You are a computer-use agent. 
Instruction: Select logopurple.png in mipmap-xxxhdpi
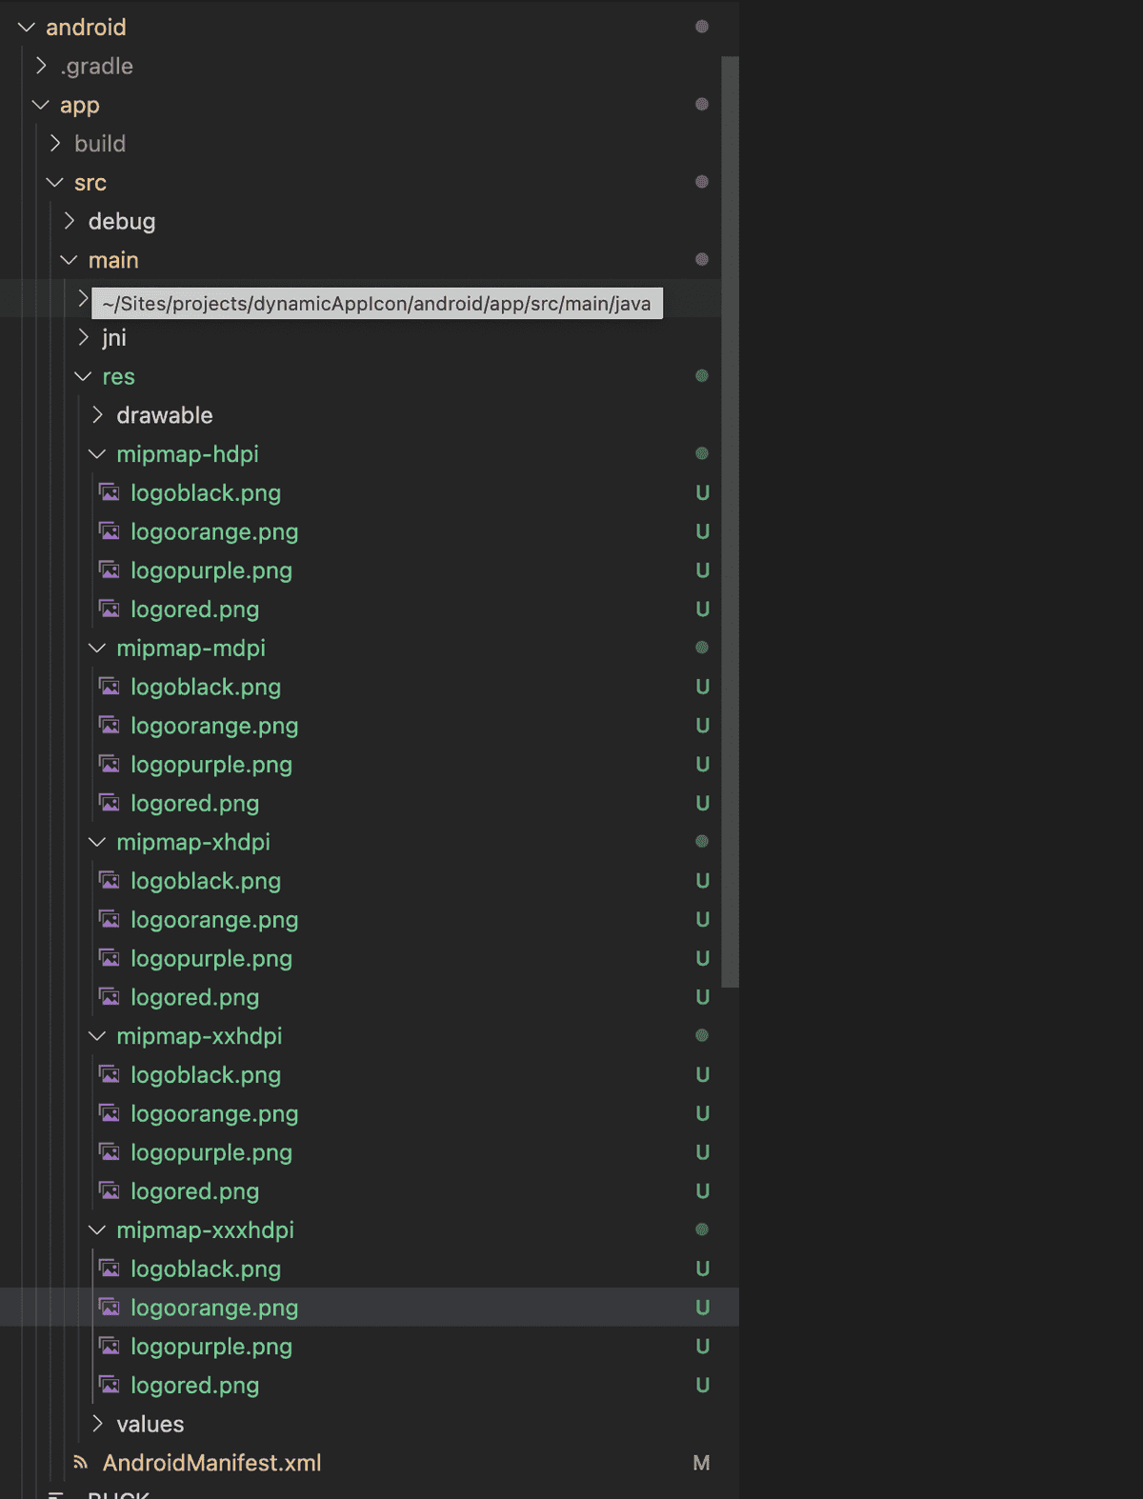(211, 1347)
